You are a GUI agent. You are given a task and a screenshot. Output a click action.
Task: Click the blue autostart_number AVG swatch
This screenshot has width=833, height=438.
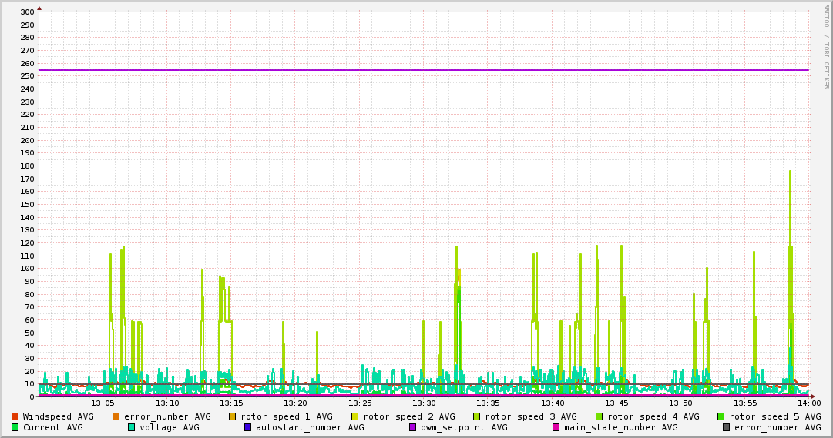point(248,427)
